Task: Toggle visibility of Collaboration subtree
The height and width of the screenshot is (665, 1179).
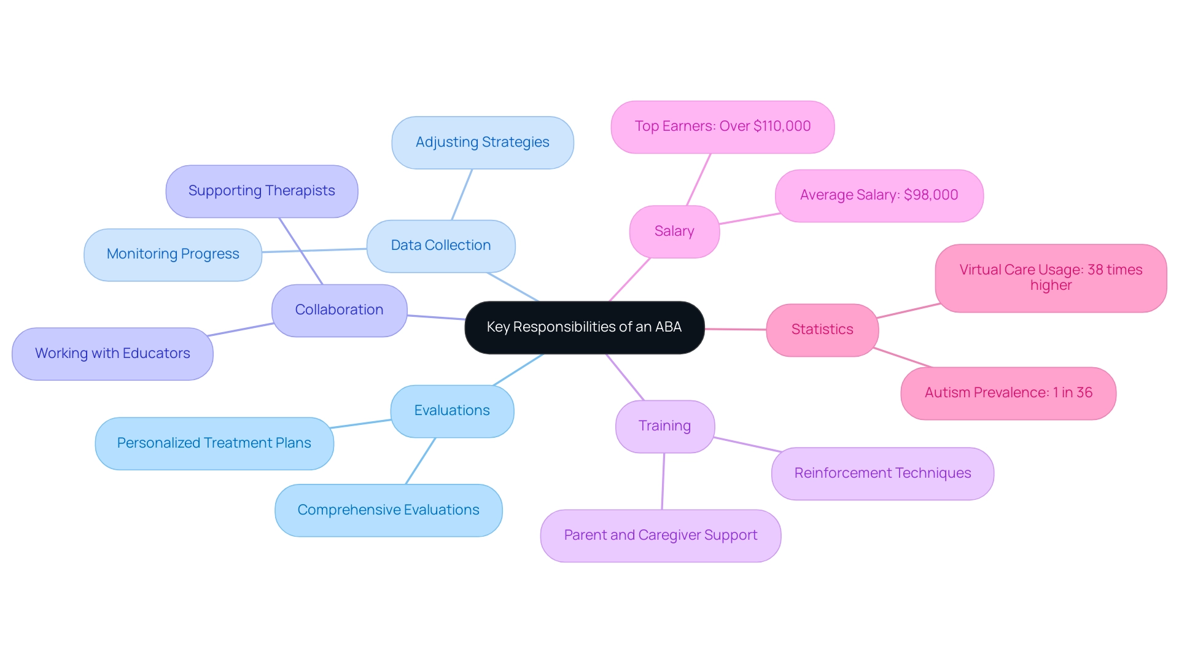Action: tap(337, 309)
